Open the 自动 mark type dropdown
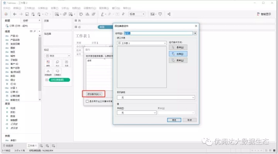 tap(57, 56)
